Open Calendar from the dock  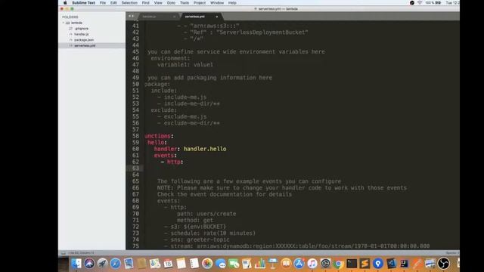pos(168,264)
